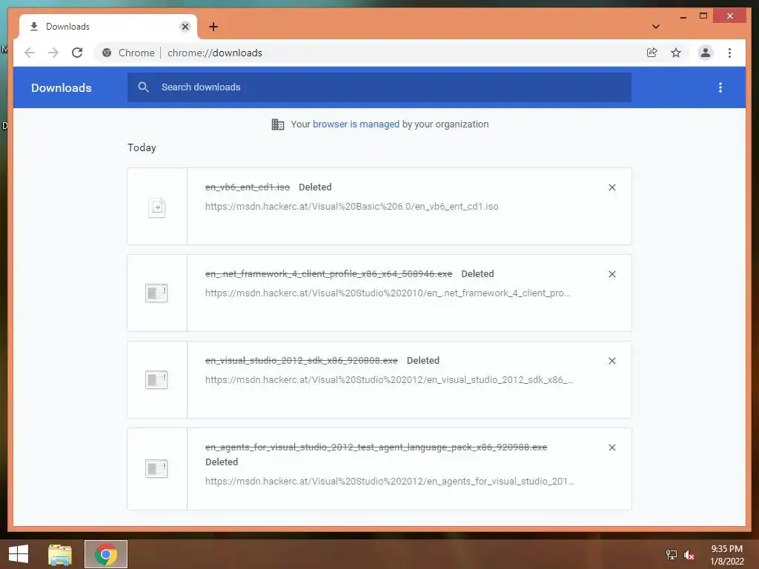Click the struck-through en_vb6_ent_cd1.iso filename
The image size is (759, 569).
click(248, 187)
